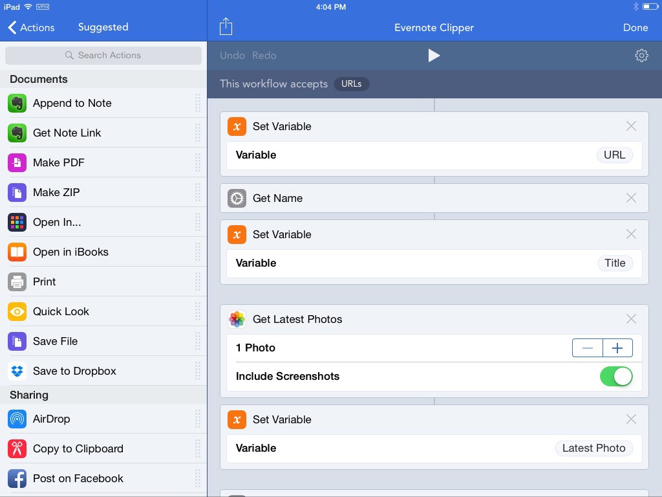Select the Save to Dropbox action
This screenshot has width=662, height=497.
point(74,371)
